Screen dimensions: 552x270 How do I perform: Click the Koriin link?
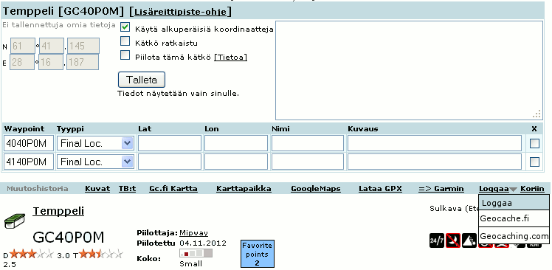[x=532, y=189]
